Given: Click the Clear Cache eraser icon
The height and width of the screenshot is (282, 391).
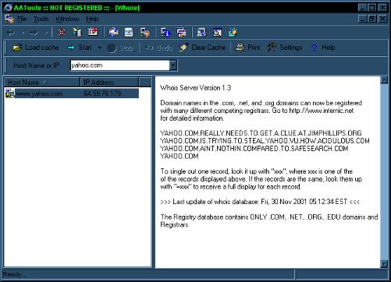Looking at the screenshot, I should pyautogui.click(x=183, y=48).
